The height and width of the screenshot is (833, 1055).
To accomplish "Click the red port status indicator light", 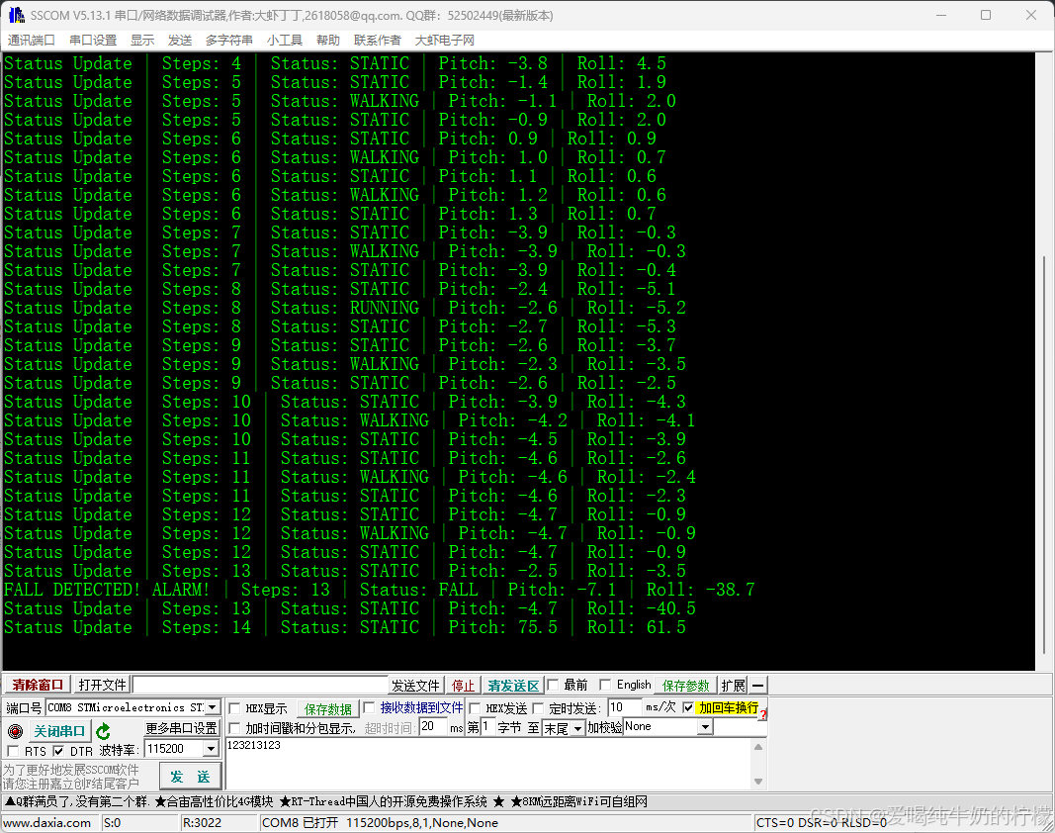I will (16, 731).
